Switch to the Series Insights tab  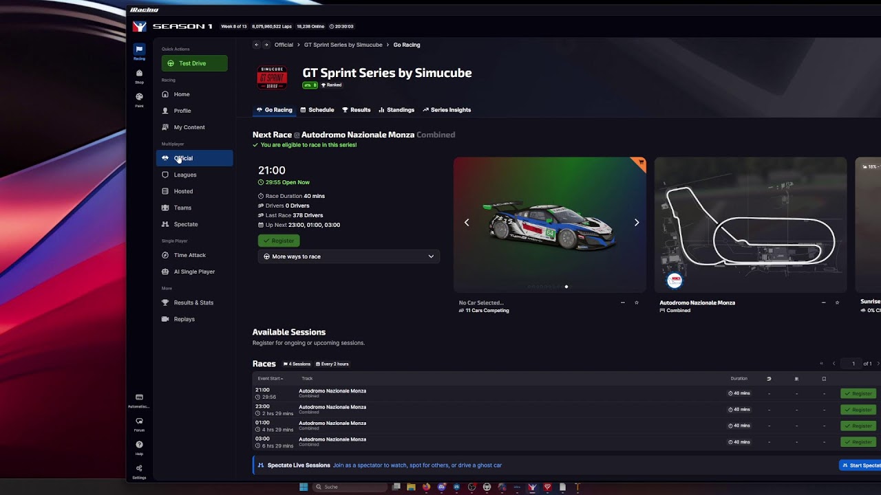447,110
